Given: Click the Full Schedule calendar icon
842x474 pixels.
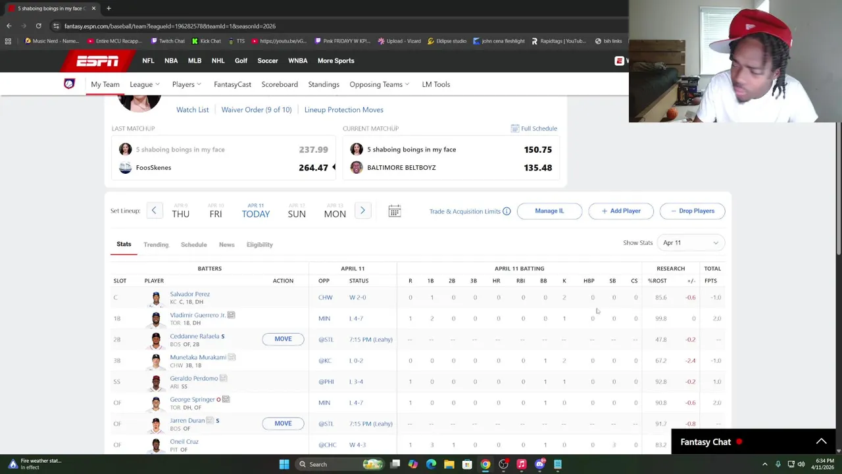Looking at the screenshot, I should click(515, 128).
